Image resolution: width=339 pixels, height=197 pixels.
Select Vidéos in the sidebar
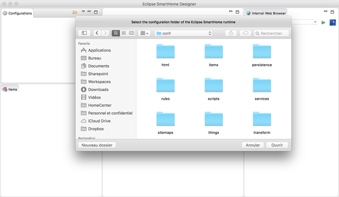click(x=91, y=98)
